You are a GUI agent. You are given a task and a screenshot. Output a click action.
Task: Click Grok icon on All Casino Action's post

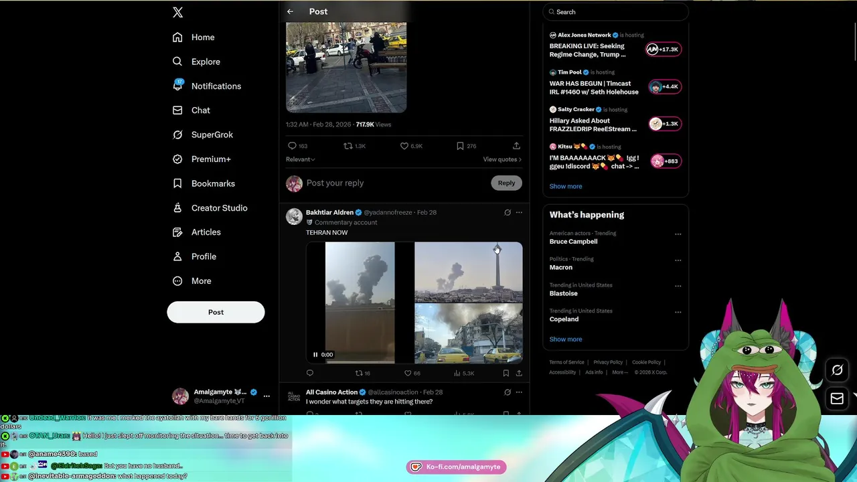pos(508,392)
